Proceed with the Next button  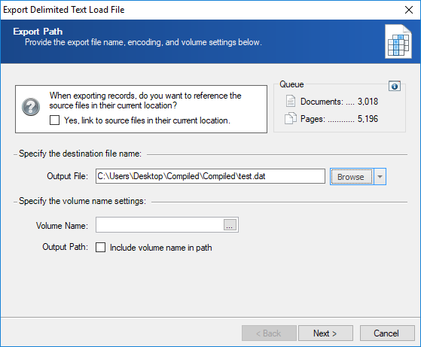click(325, 333)
